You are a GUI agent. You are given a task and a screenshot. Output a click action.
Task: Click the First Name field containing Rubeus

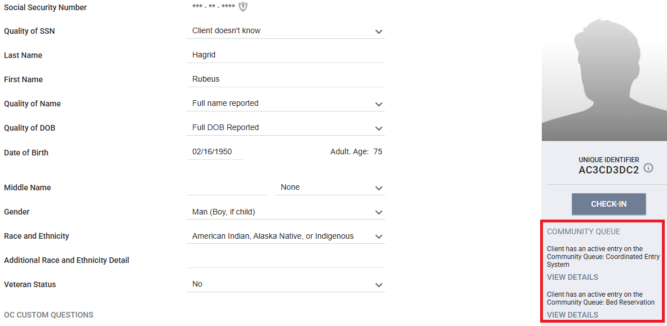pyautogui.click(x=285, y=79)
